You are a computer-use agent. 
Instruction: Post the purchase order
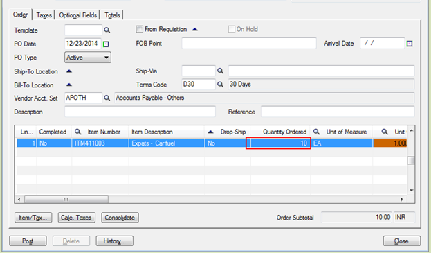point(28,241)
